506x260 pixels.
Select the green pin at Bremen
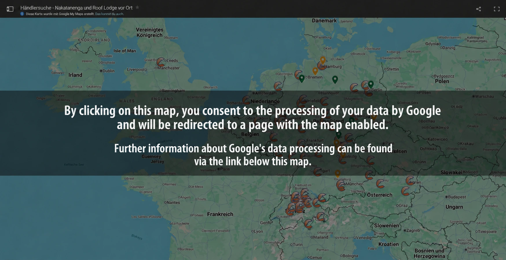(x=302, y=78)
